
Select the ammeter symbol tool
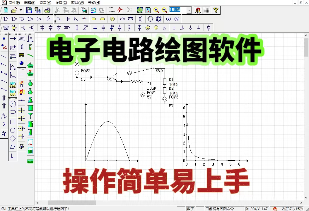pyautogui.click(x=177, y=19)
